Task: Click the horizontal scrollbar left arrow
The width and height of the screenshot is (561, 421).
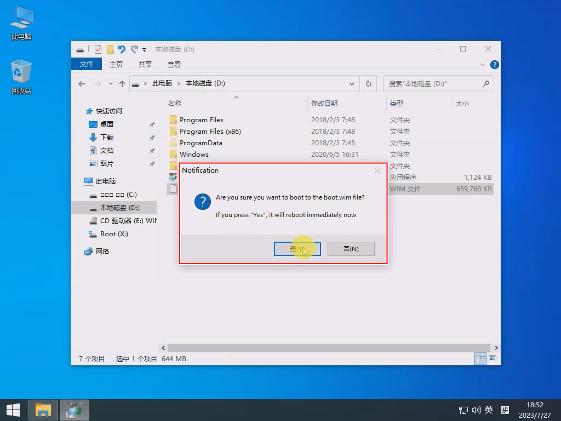Action: point(163,348)
